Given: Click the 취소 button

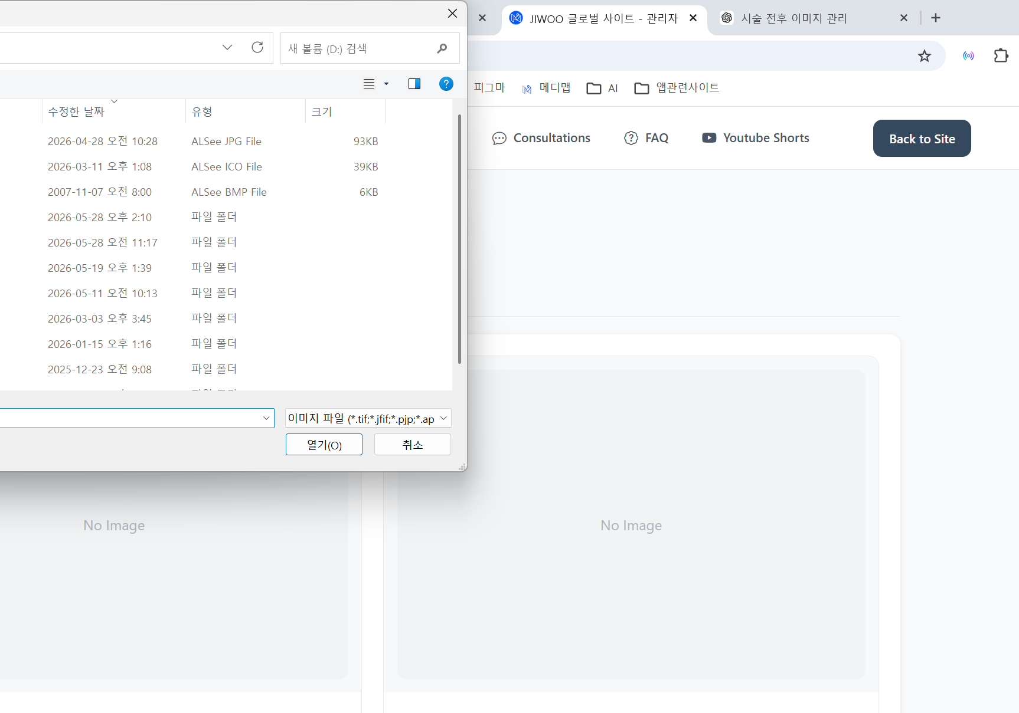Looking at the screenshot, I should 413,445.
